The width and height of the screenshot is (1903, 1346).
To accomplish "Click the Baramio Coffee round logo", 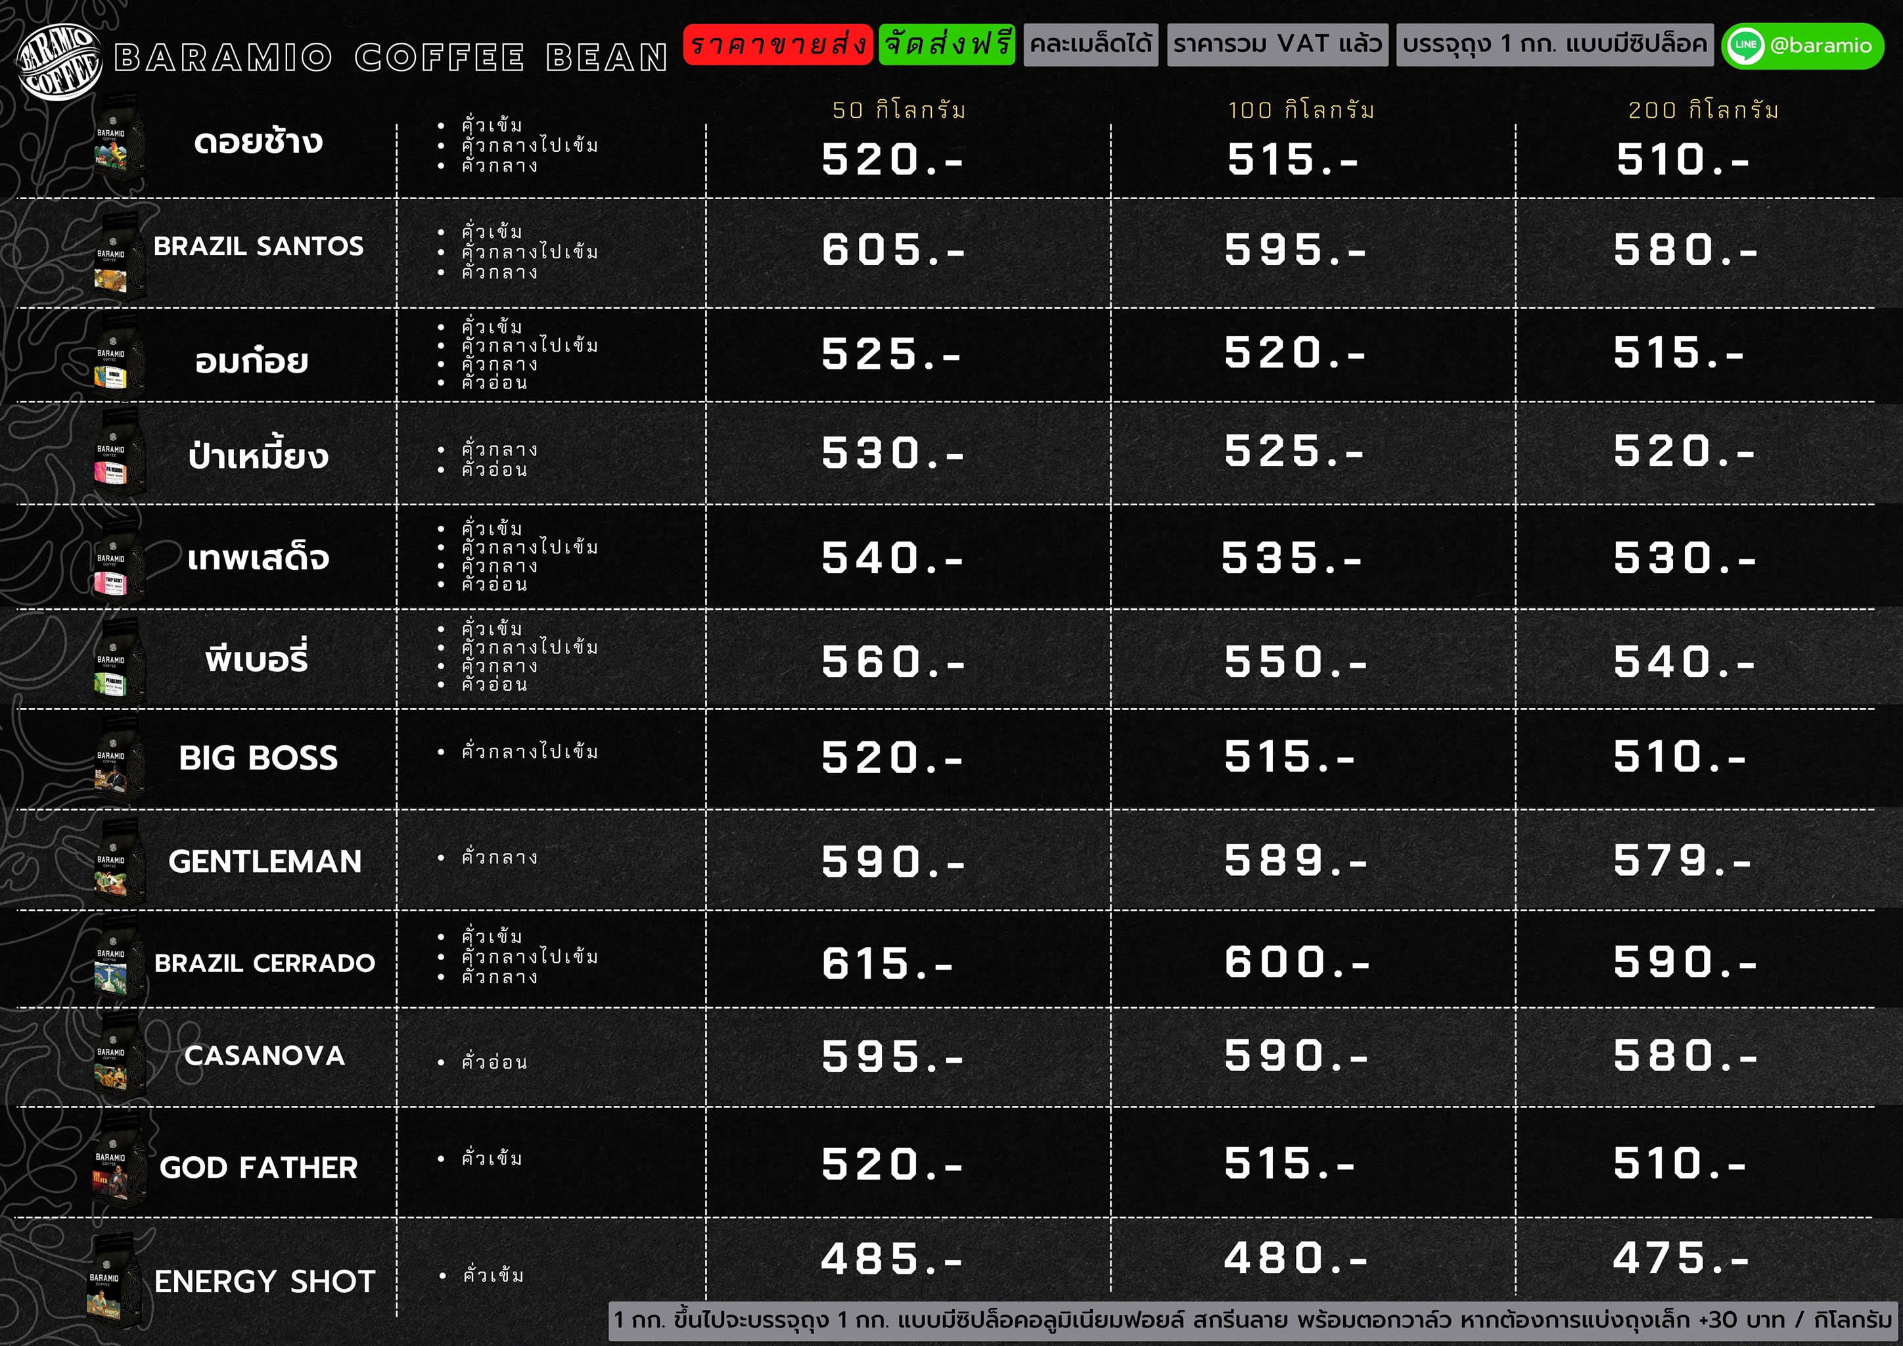I will click(59, 62).
